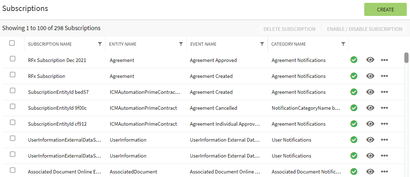Check the RFx Subscription Dec 2021 checkbox
Image resolution: width=410 pixels, height=177 pixels.
point(12,59)
